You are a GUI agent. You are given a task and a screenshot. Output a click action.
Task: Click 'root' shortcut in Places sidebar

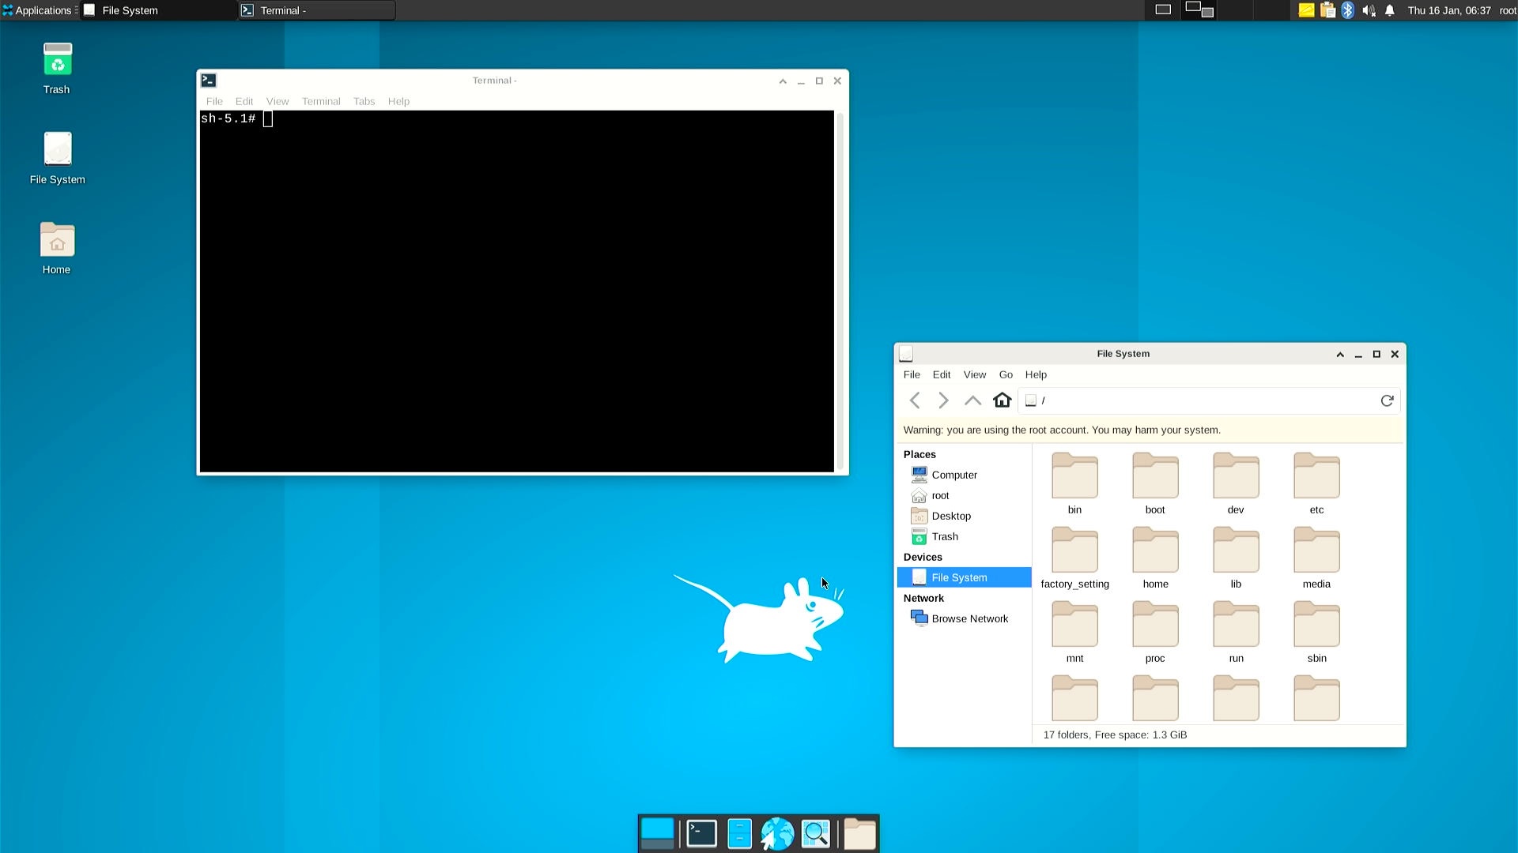939,494
